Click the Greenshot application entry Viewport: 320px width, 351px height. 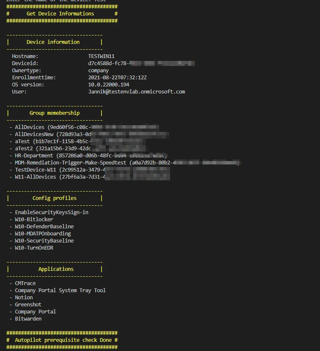point(25,304)
